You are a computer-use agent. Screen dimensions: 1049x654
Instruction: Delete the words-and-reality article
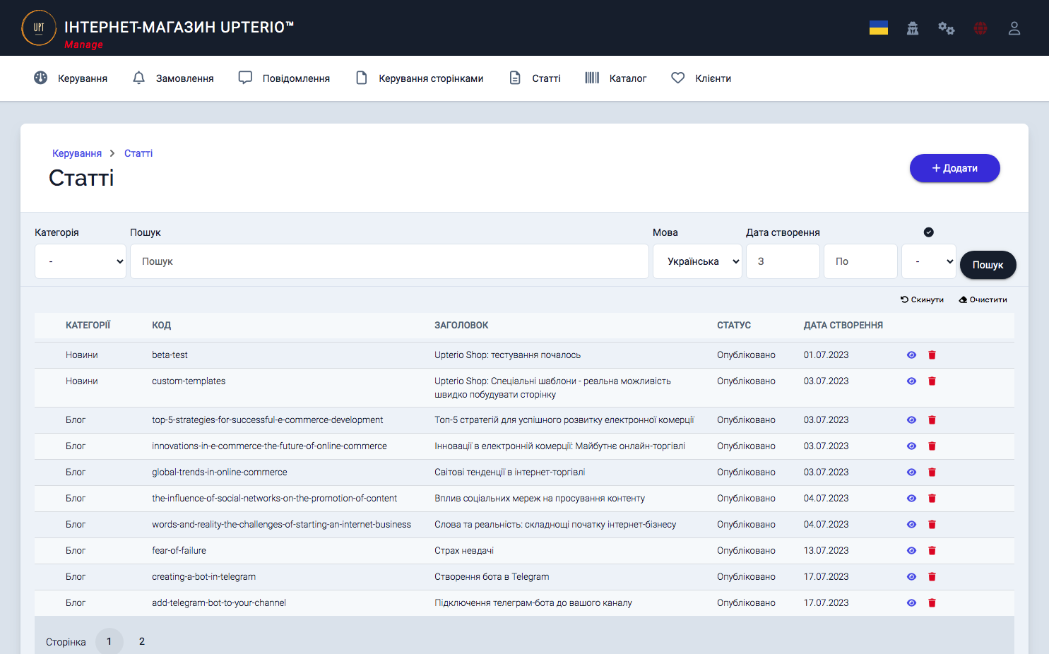tap(932, 525)
